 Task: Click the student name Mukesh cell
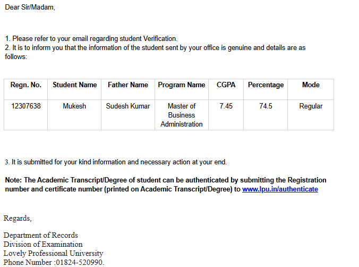click(x=74, y=106)
